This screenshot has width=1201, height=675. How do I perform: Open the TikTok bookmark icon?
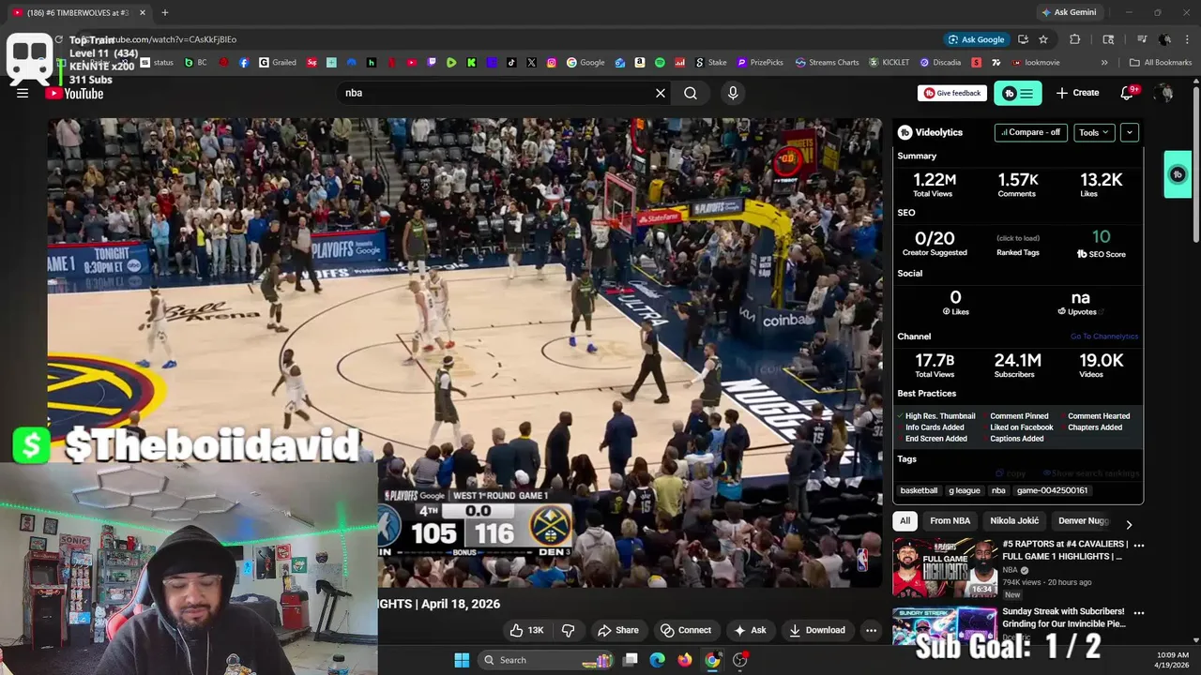coord(511,63)
